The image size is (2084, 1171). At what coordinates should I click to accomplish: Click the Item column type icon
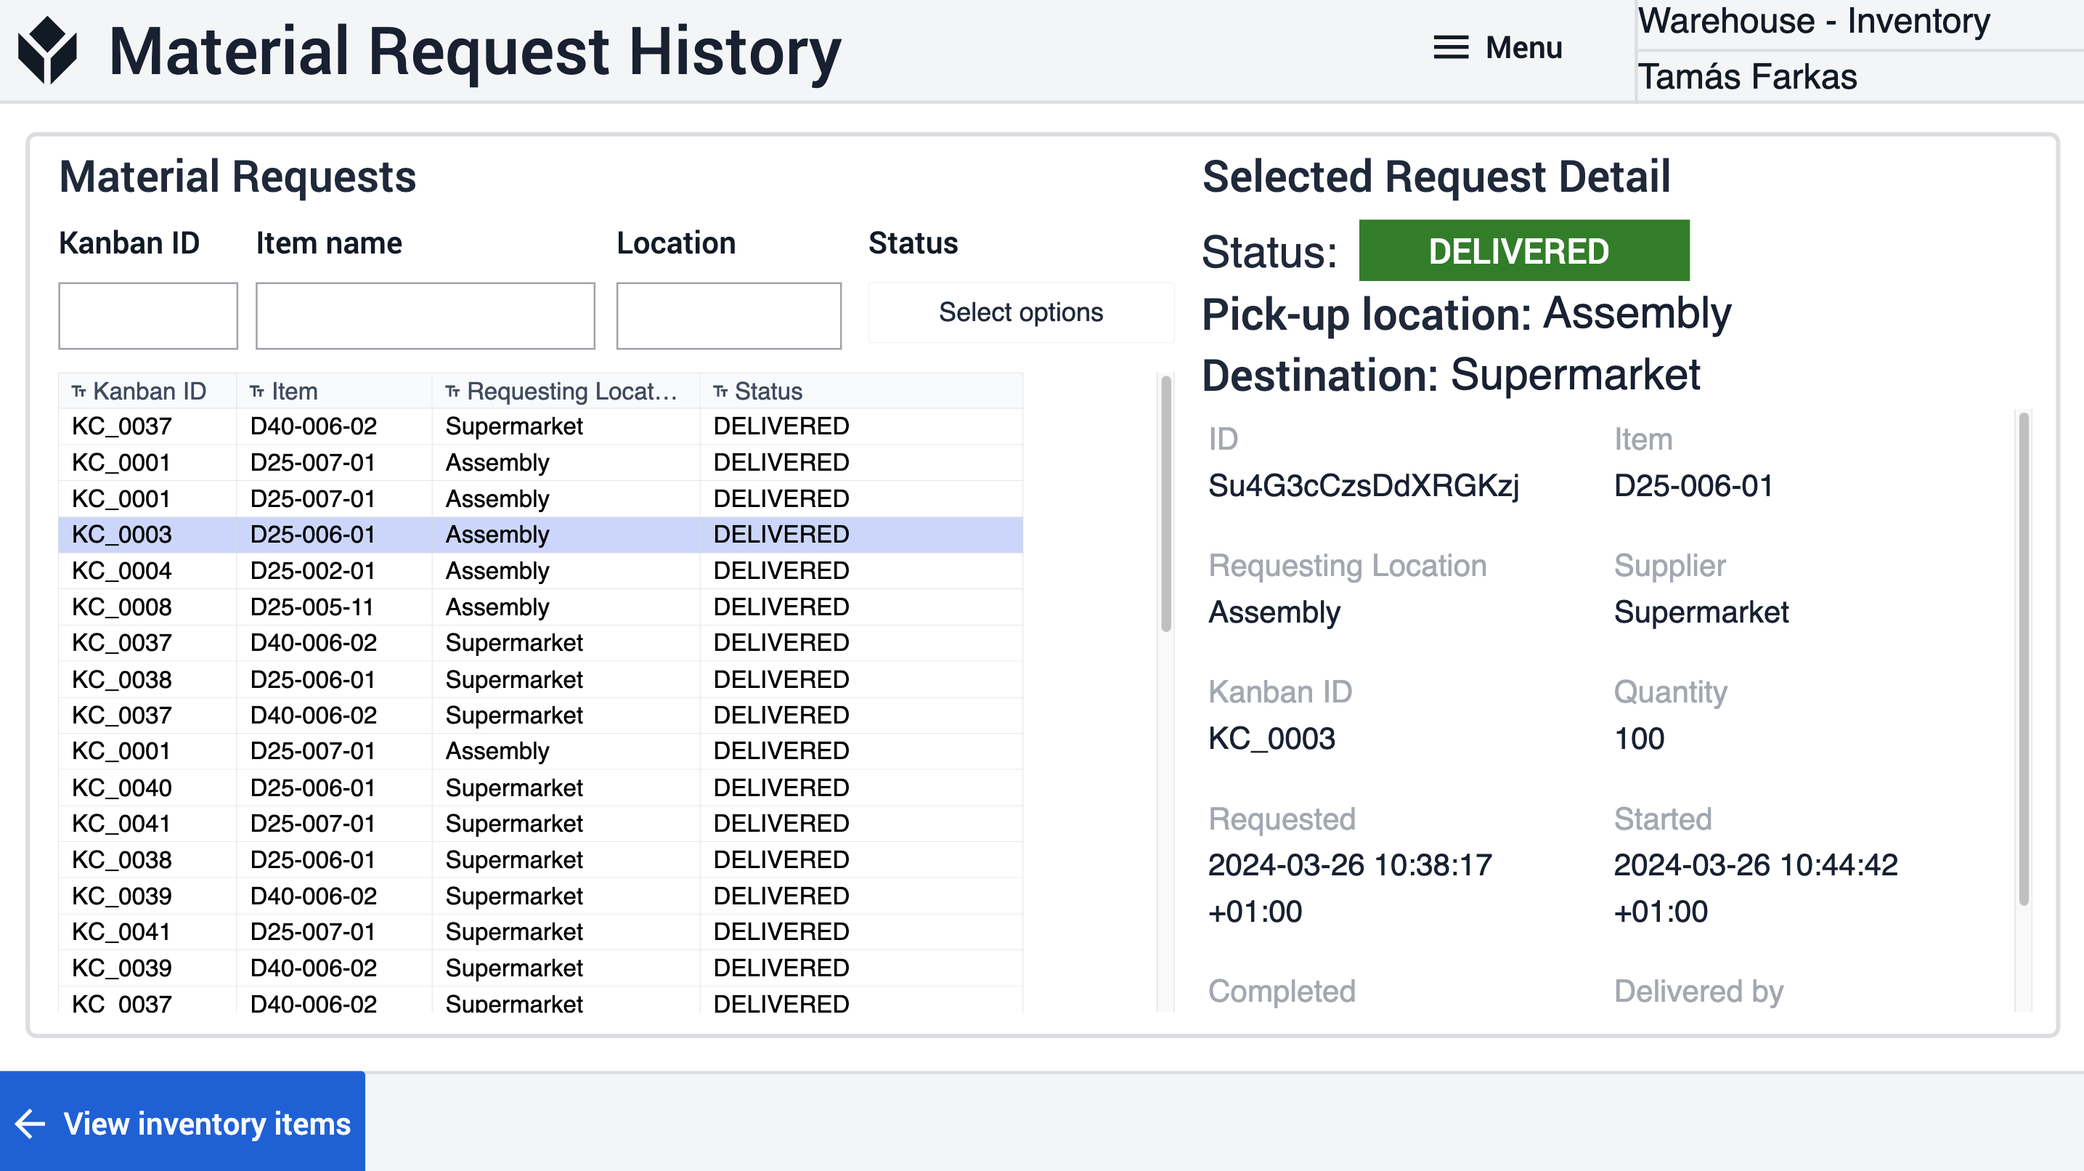tap(257, 392)
